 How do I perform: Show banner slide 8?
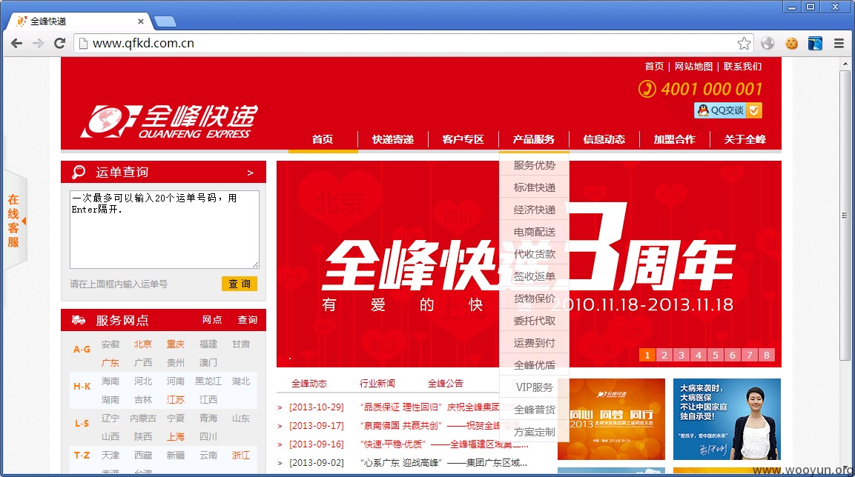(x=767, y=355)
